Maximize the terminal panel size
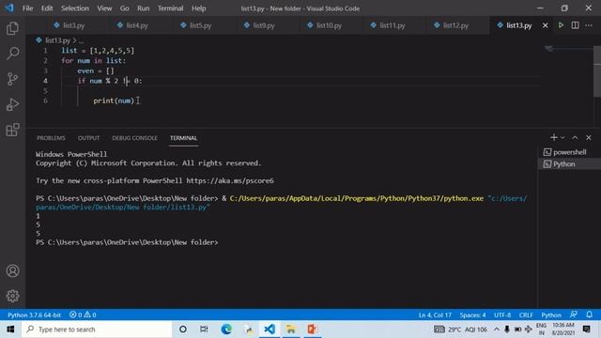Image resolution: width=601 pixels, height=338 pixels. click(x=575, y=138)
